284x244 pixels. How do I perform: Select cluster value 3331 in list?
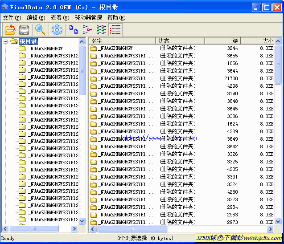(x=232, y=177)
